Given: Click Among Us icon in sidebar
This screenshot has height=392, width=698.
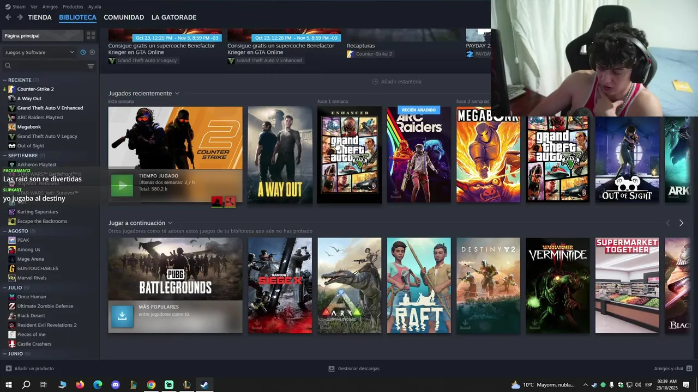Looking at the screenshot, I should point(12,249).
